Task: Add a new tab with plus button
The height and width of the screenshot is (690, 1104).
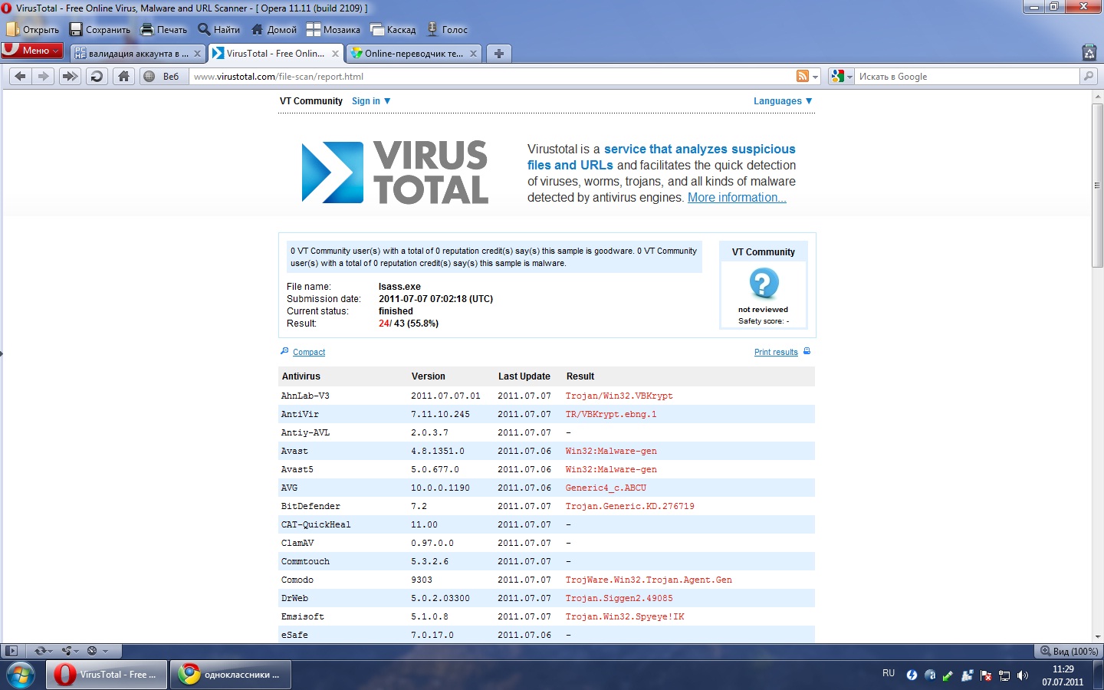Action: [x=499, y=53]
